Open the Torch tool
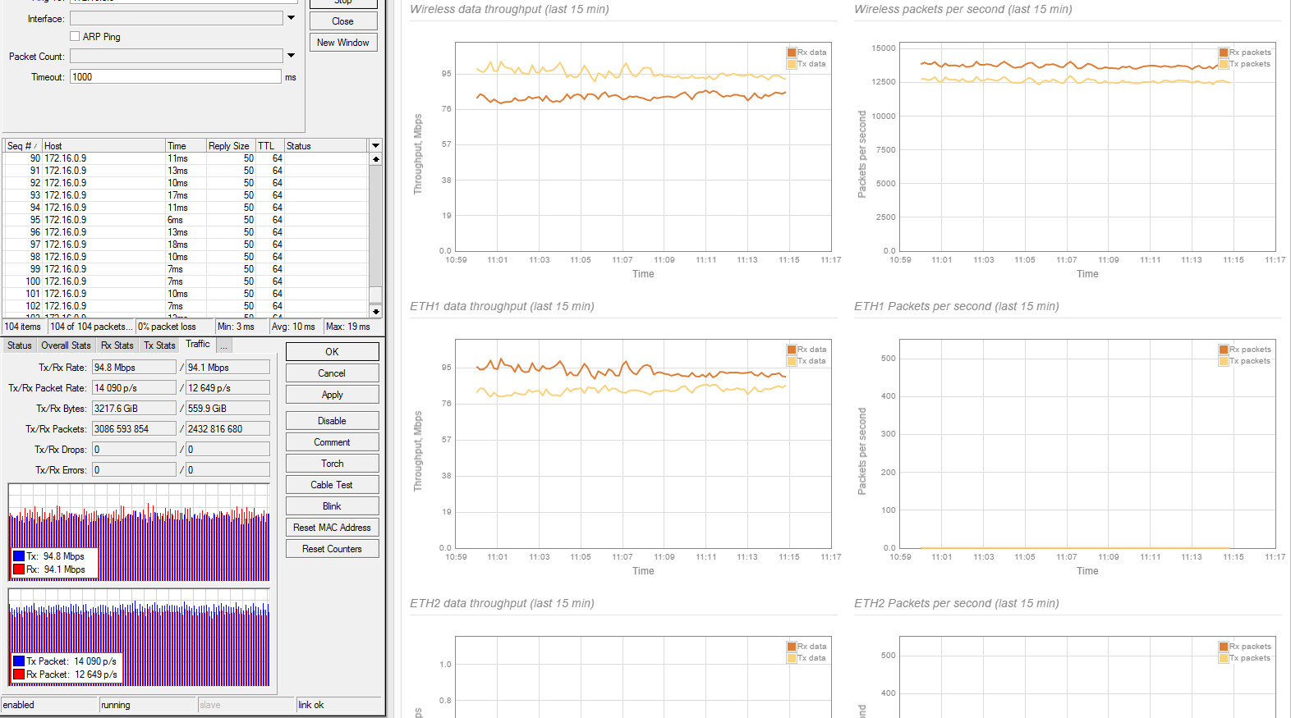 pyautogui.click(x=332, y=464)
